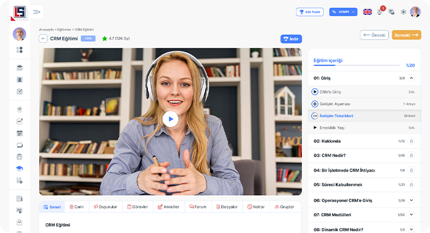Open Eğitimler in the breadcrumb
This screenshot has height=233, width=430.
pyautogui.click(x=64, y=30)
